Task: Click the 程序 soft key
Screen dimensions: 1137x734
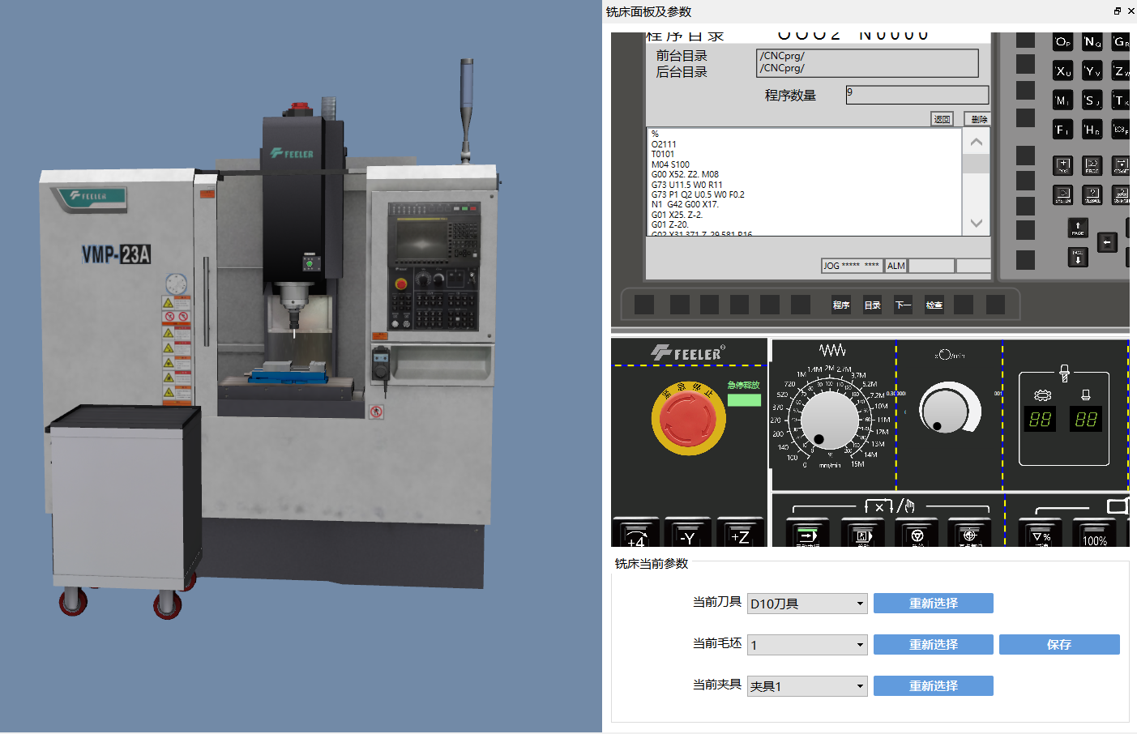Action: [841, 305]
